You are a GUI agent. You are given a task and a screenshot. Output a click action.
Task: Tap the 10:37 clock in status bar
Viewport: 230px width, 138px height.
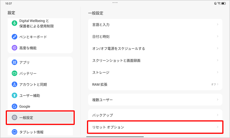[x=8, y=3]
